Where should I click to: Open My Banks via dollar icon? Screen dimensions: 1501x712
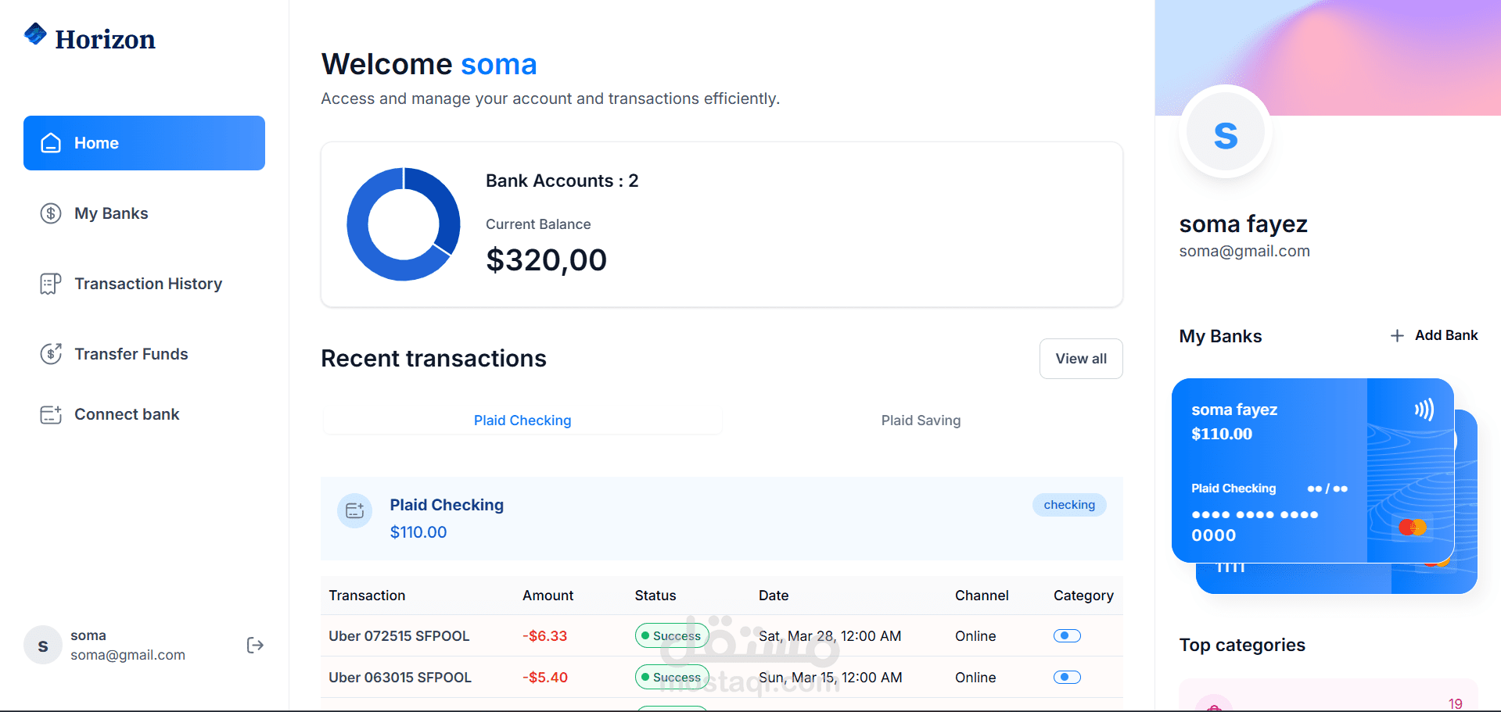point(51,213)
